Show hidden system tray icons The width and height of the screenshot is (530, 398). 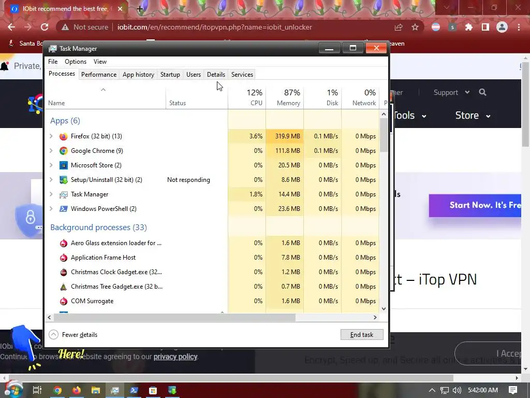[x=432, y=390]
